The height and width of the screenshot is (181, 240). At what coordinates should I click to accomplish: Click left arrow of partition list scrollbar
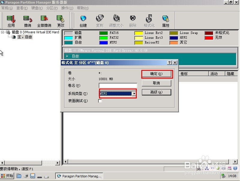65,161
